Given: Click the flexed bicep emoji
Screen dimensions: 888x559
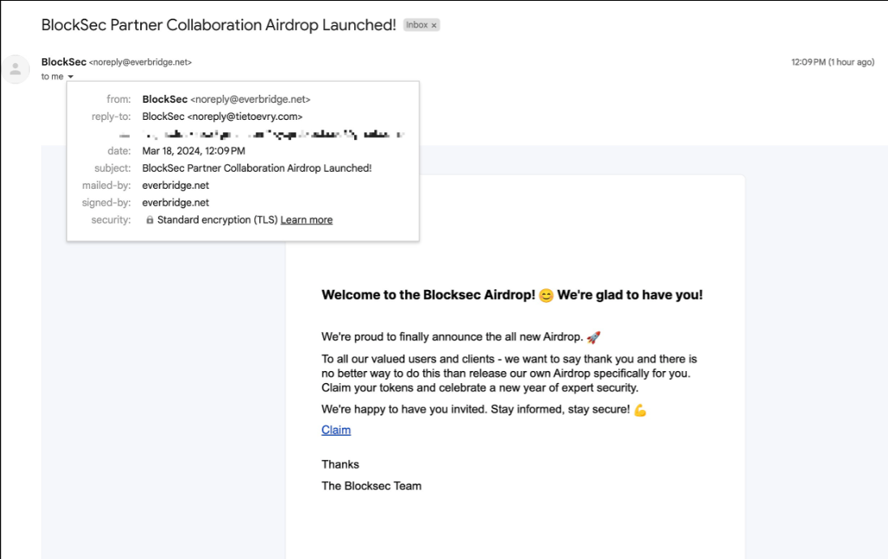Looking at the screenshot, I should 640,410.
